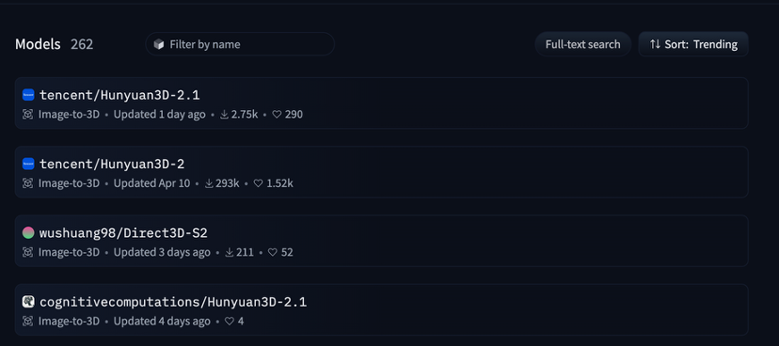
Task: Click the Image-to-3D icon on the Direct3D-S2 row
Action: (x=28, y=253)
